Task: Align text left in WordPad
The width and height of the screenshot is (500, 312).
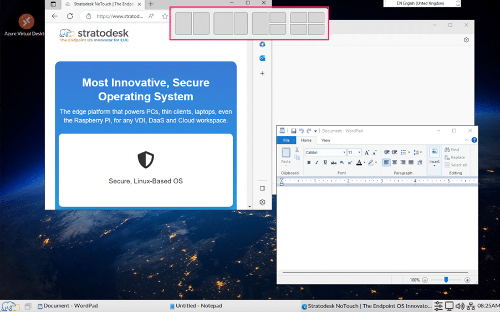Action: (x=386, y=162)
